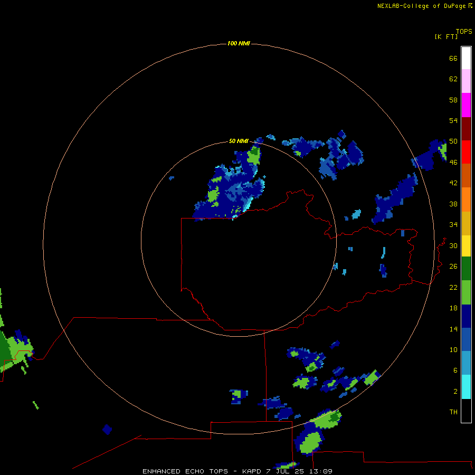Click the 66 scale label
This screenshot has width=475, height=475.
point(453,58)
